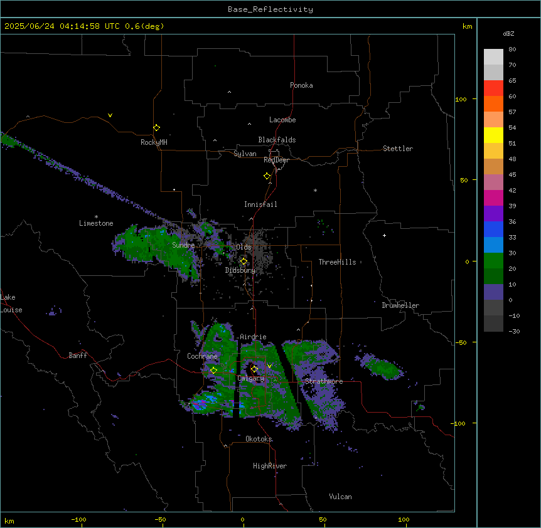Image resolution: width=541 pixels, height=528 pixels.
Task: Click the yellow diamond marker above RockyMH
Action: point(156,128)
